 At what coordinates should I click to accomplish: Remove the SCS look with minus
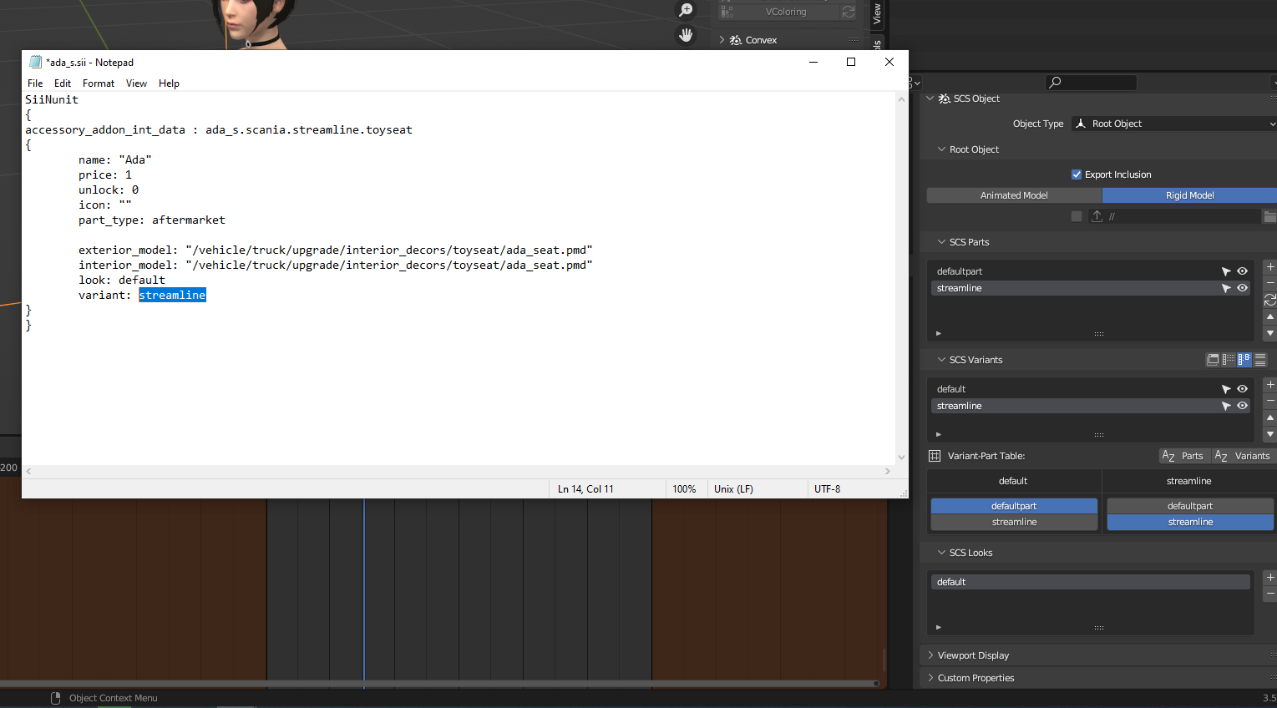click(1269, 594)
